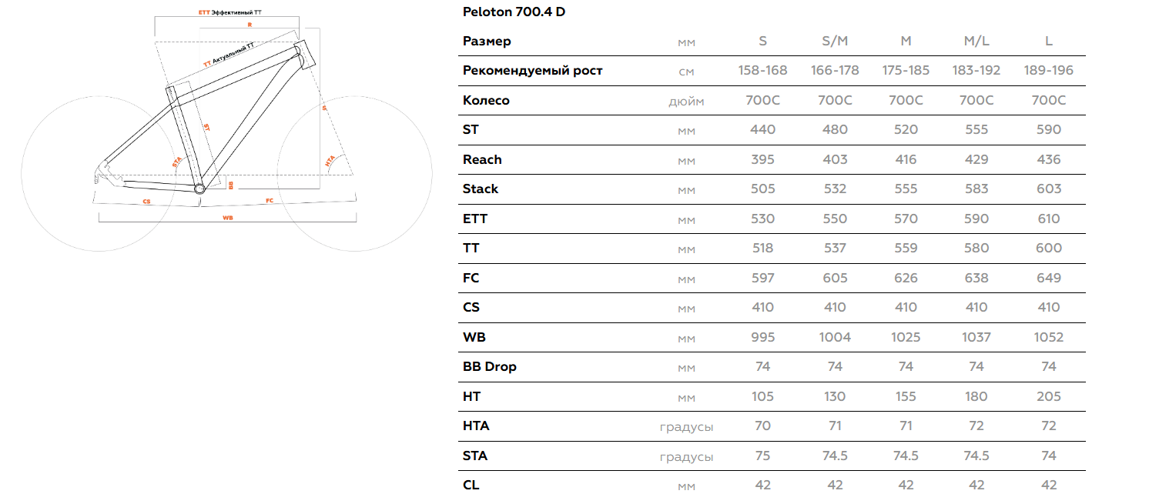The width and height of the screenshot is (1149, 494).
Task: Click the BB Drop row label
Action: tap(490, 367)
